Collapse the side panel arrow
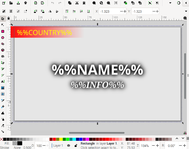The width and height of the screenshot is (189, 149). tap(186, 3)
